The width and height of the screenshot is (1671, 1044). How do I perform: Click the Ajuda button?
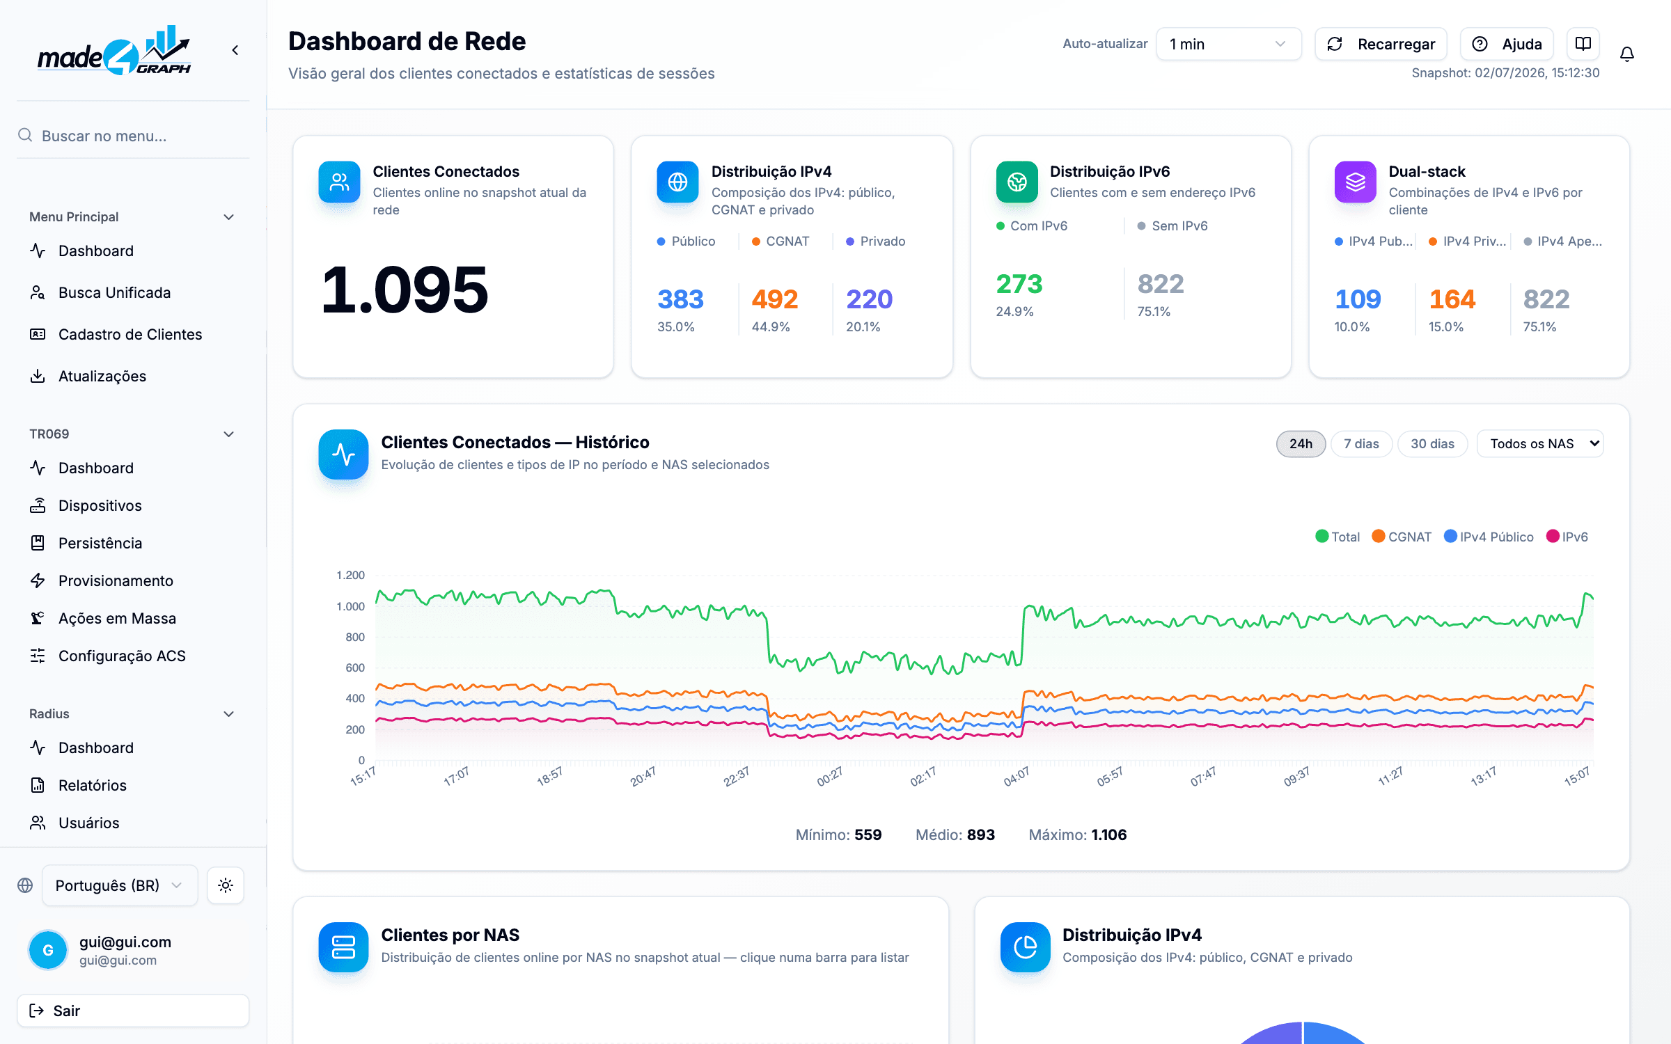point(1507,44)
